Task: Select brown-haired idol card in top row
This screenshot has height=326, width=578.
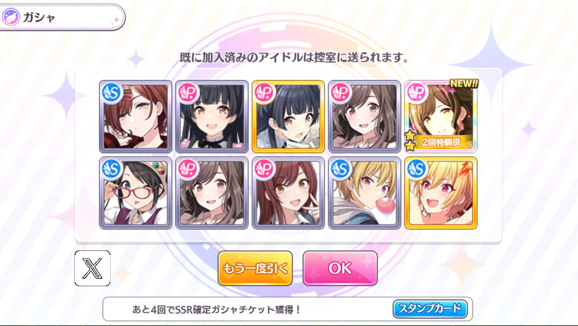Action: (x=365, y=116)
